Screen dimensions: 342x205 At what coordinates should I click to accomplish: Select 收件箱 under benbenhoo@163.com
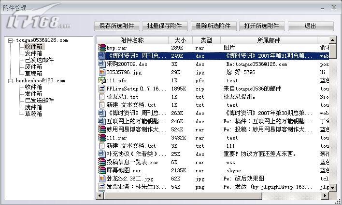point(33,87)
